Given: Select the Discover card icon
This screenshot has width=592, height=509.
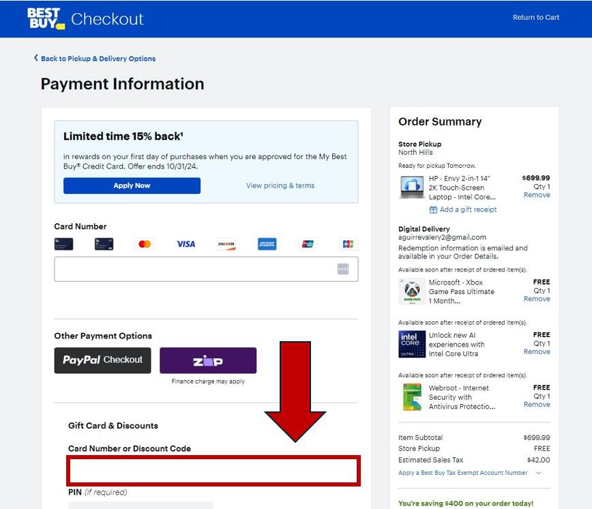Looking at the screenshot, I should click(x=226, y=244).
